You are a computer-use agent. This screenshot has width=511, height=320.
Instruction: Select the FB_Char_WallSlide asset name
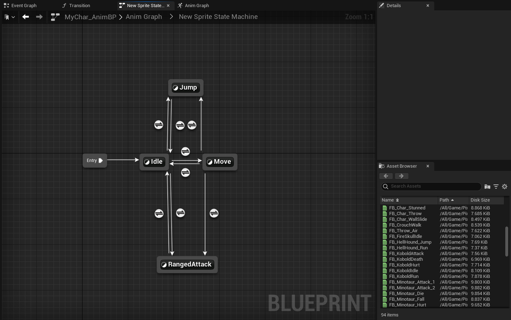408,220
